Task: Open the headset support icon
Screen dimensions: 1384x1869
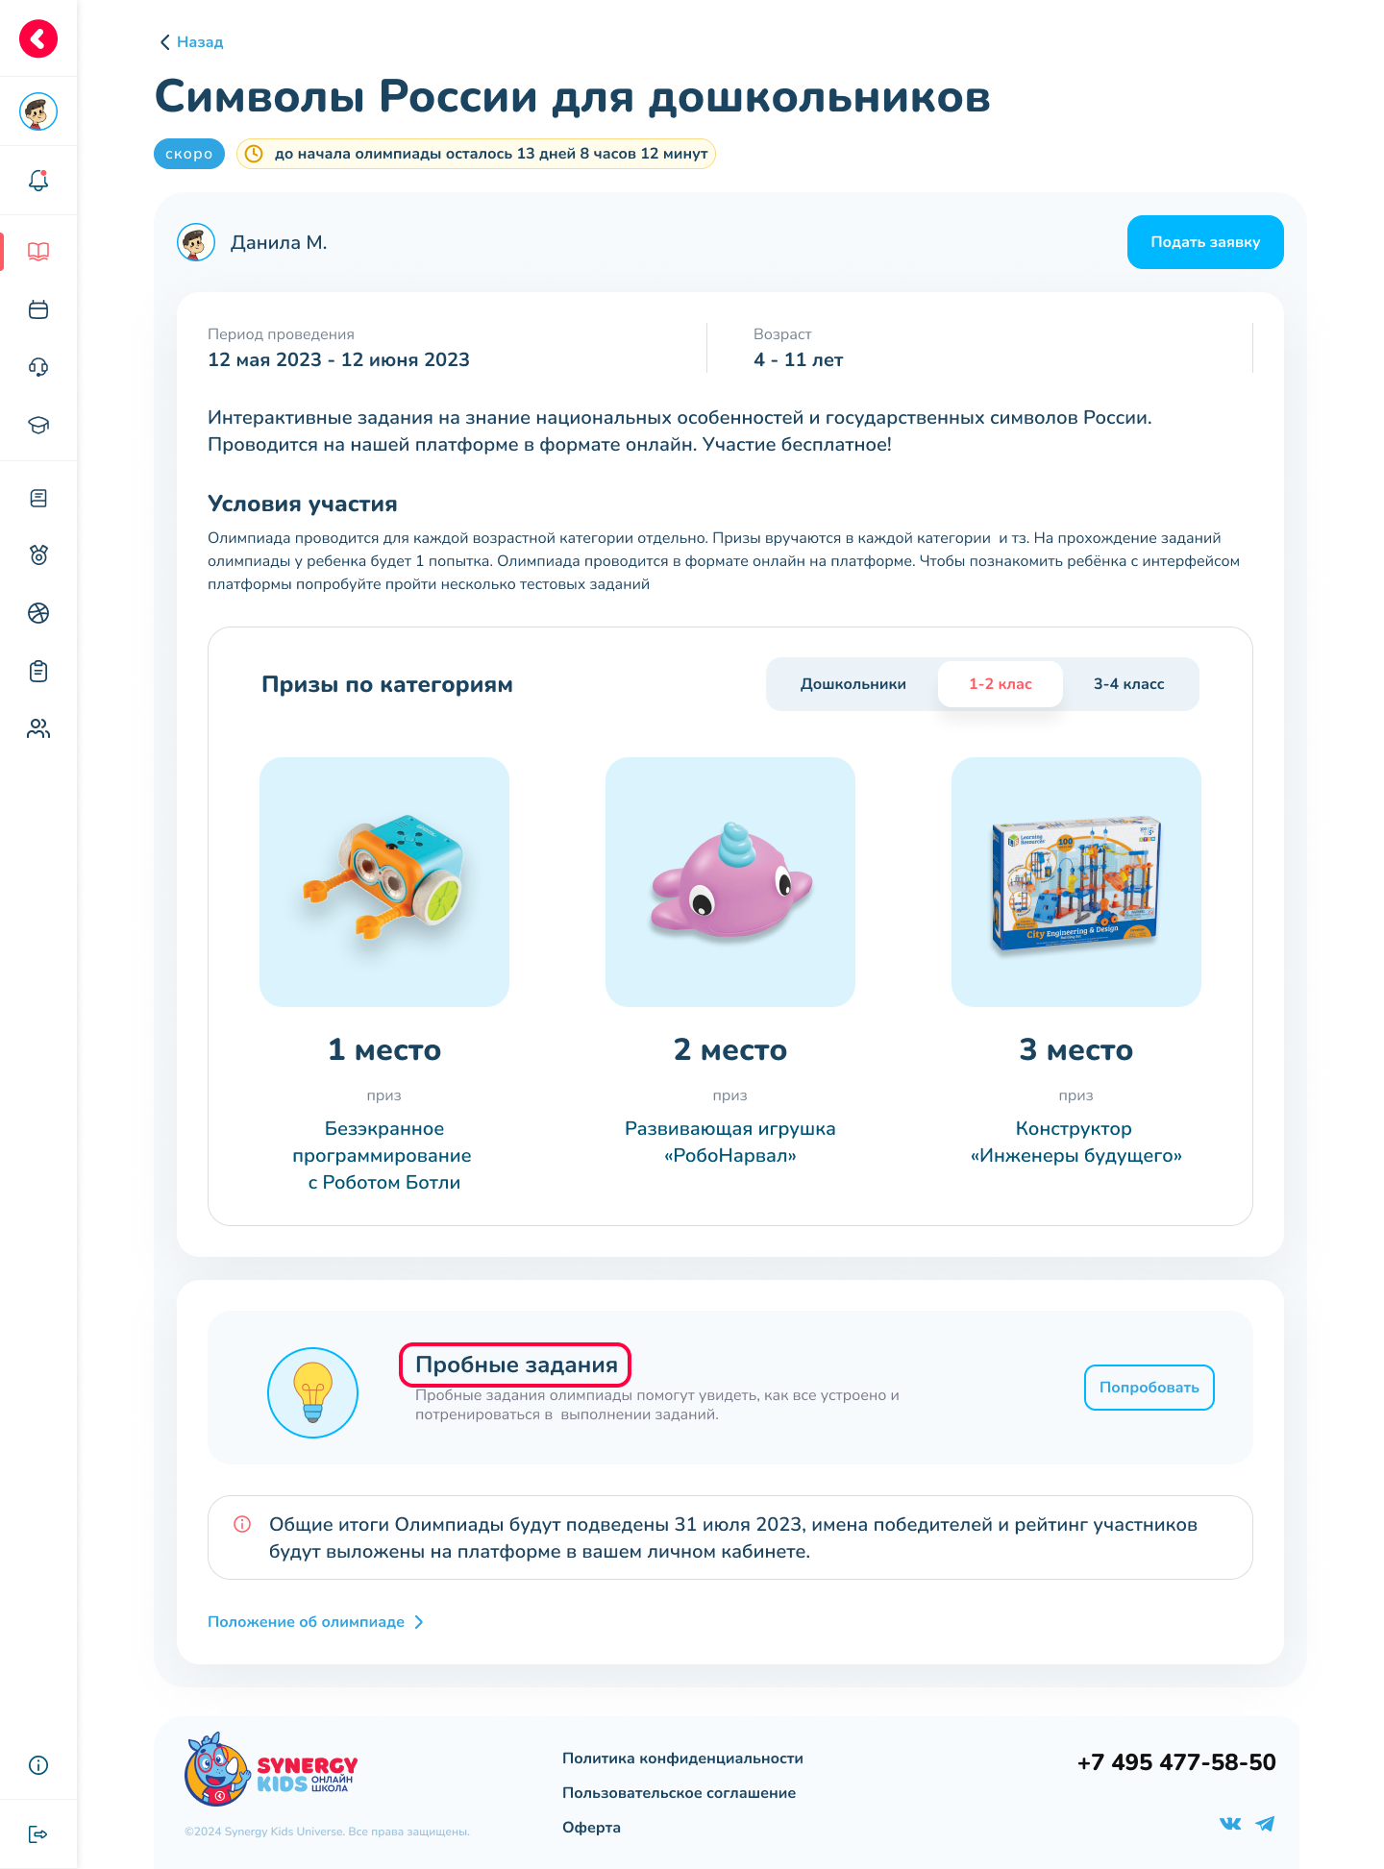Action: click(38, 367)
